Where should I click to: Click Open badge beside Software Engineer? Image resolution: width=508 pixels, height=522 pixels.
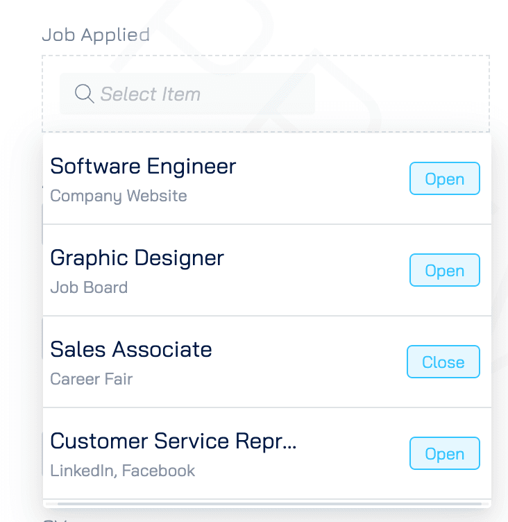(x=444, y=178)
